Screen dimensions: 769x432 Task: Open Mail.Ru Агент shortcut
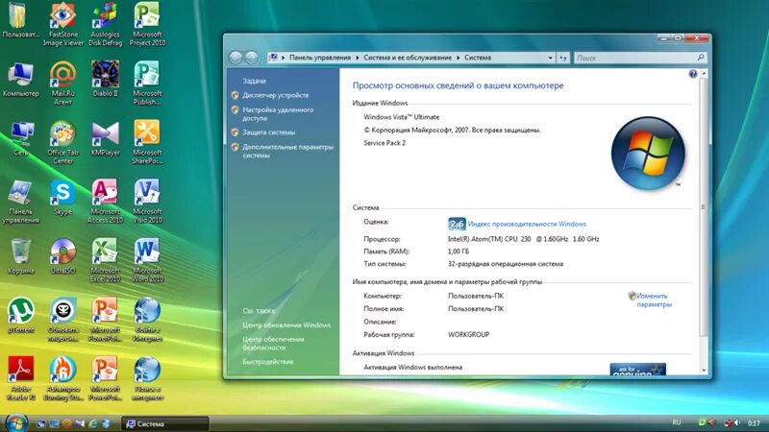[62, 84]
